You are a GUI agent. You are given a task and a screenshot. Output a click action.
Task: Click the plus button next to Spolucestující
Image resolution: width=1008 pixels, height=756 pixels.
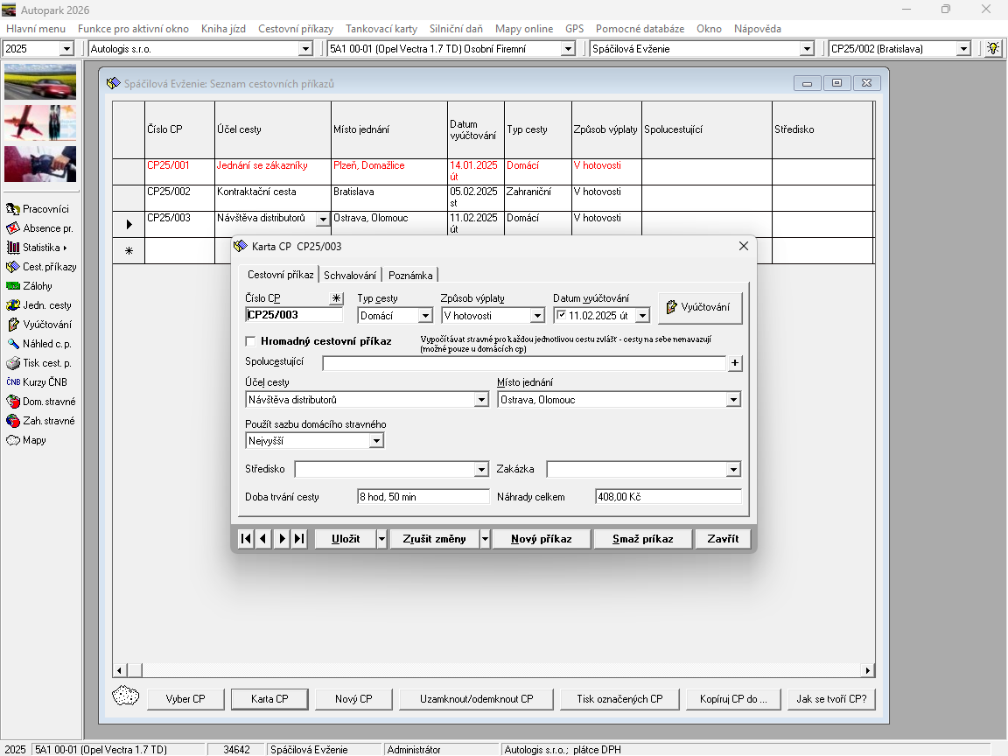tap(735, 363)
